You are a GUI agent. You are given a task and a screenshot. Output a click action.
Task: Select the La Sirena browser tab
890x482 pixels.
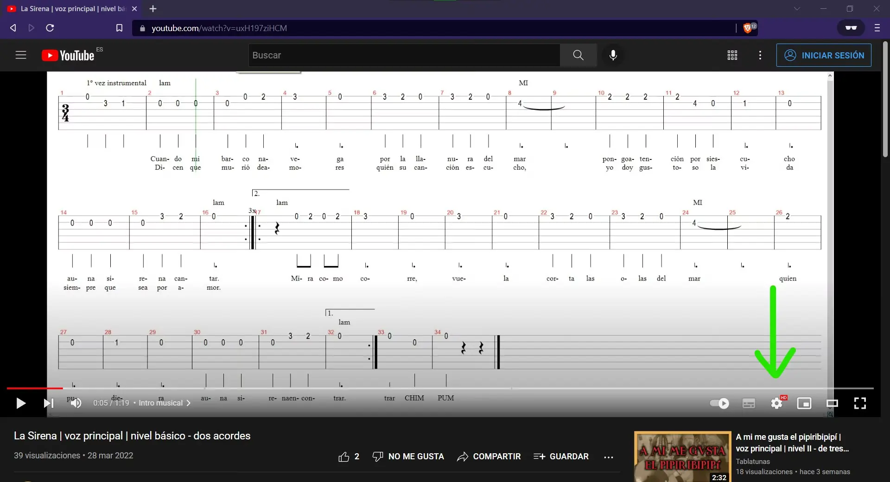pos(65,8)
